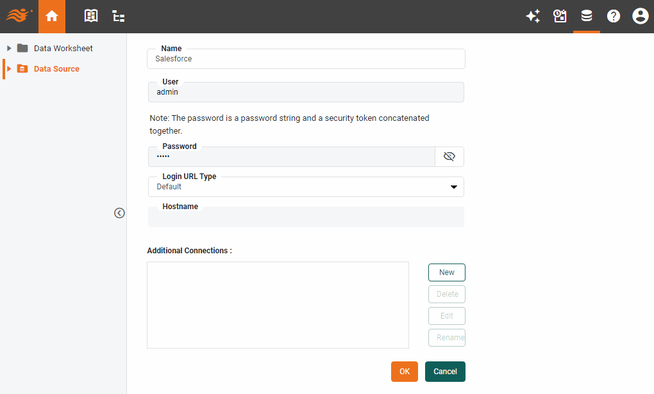Click the Home icon in the toolbar
This screenshot has width=654, height=394.
click(51, 16)
